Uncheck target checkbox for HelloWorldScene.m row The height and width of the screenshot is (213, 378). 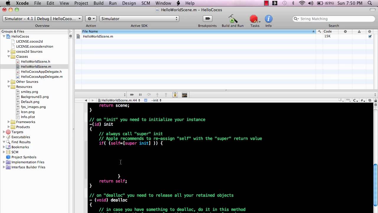(370, 36)
